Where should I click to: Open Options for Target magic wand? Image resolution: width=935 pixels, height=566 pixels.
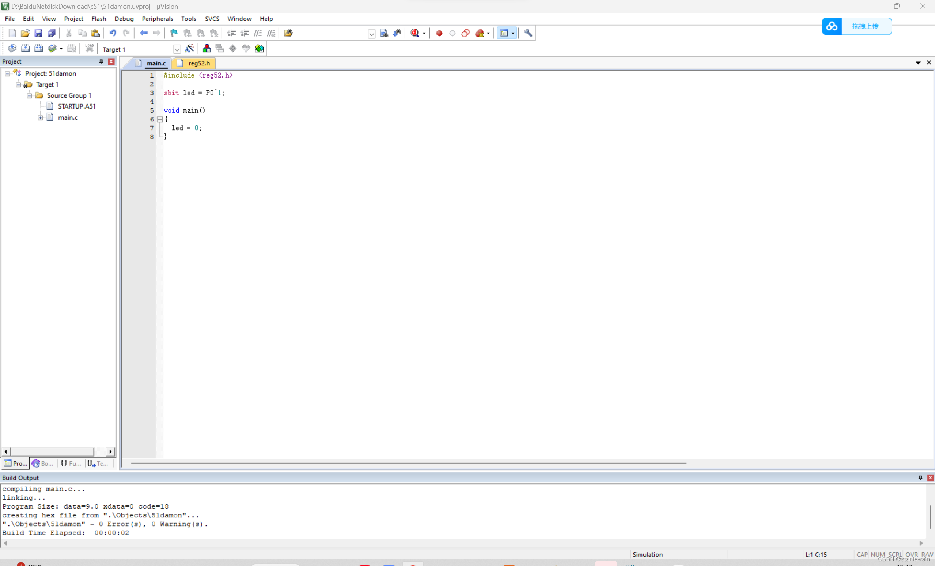189,49
